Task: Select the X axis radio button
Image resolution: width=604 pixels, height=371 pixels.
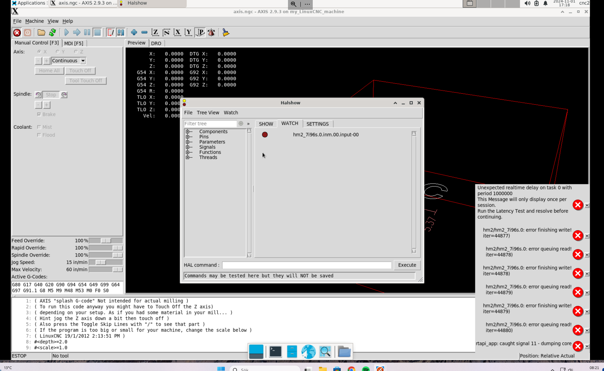Action: point(39,52)
